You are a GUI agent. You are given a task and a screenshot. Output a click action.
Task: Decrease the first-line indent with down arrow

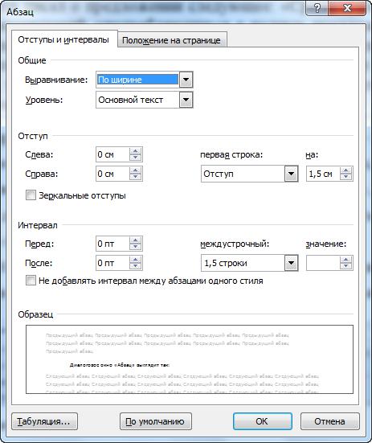[x=346, y=177]
